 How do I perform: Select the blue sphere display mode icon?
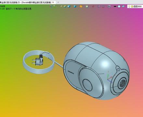tap(69, 6)
